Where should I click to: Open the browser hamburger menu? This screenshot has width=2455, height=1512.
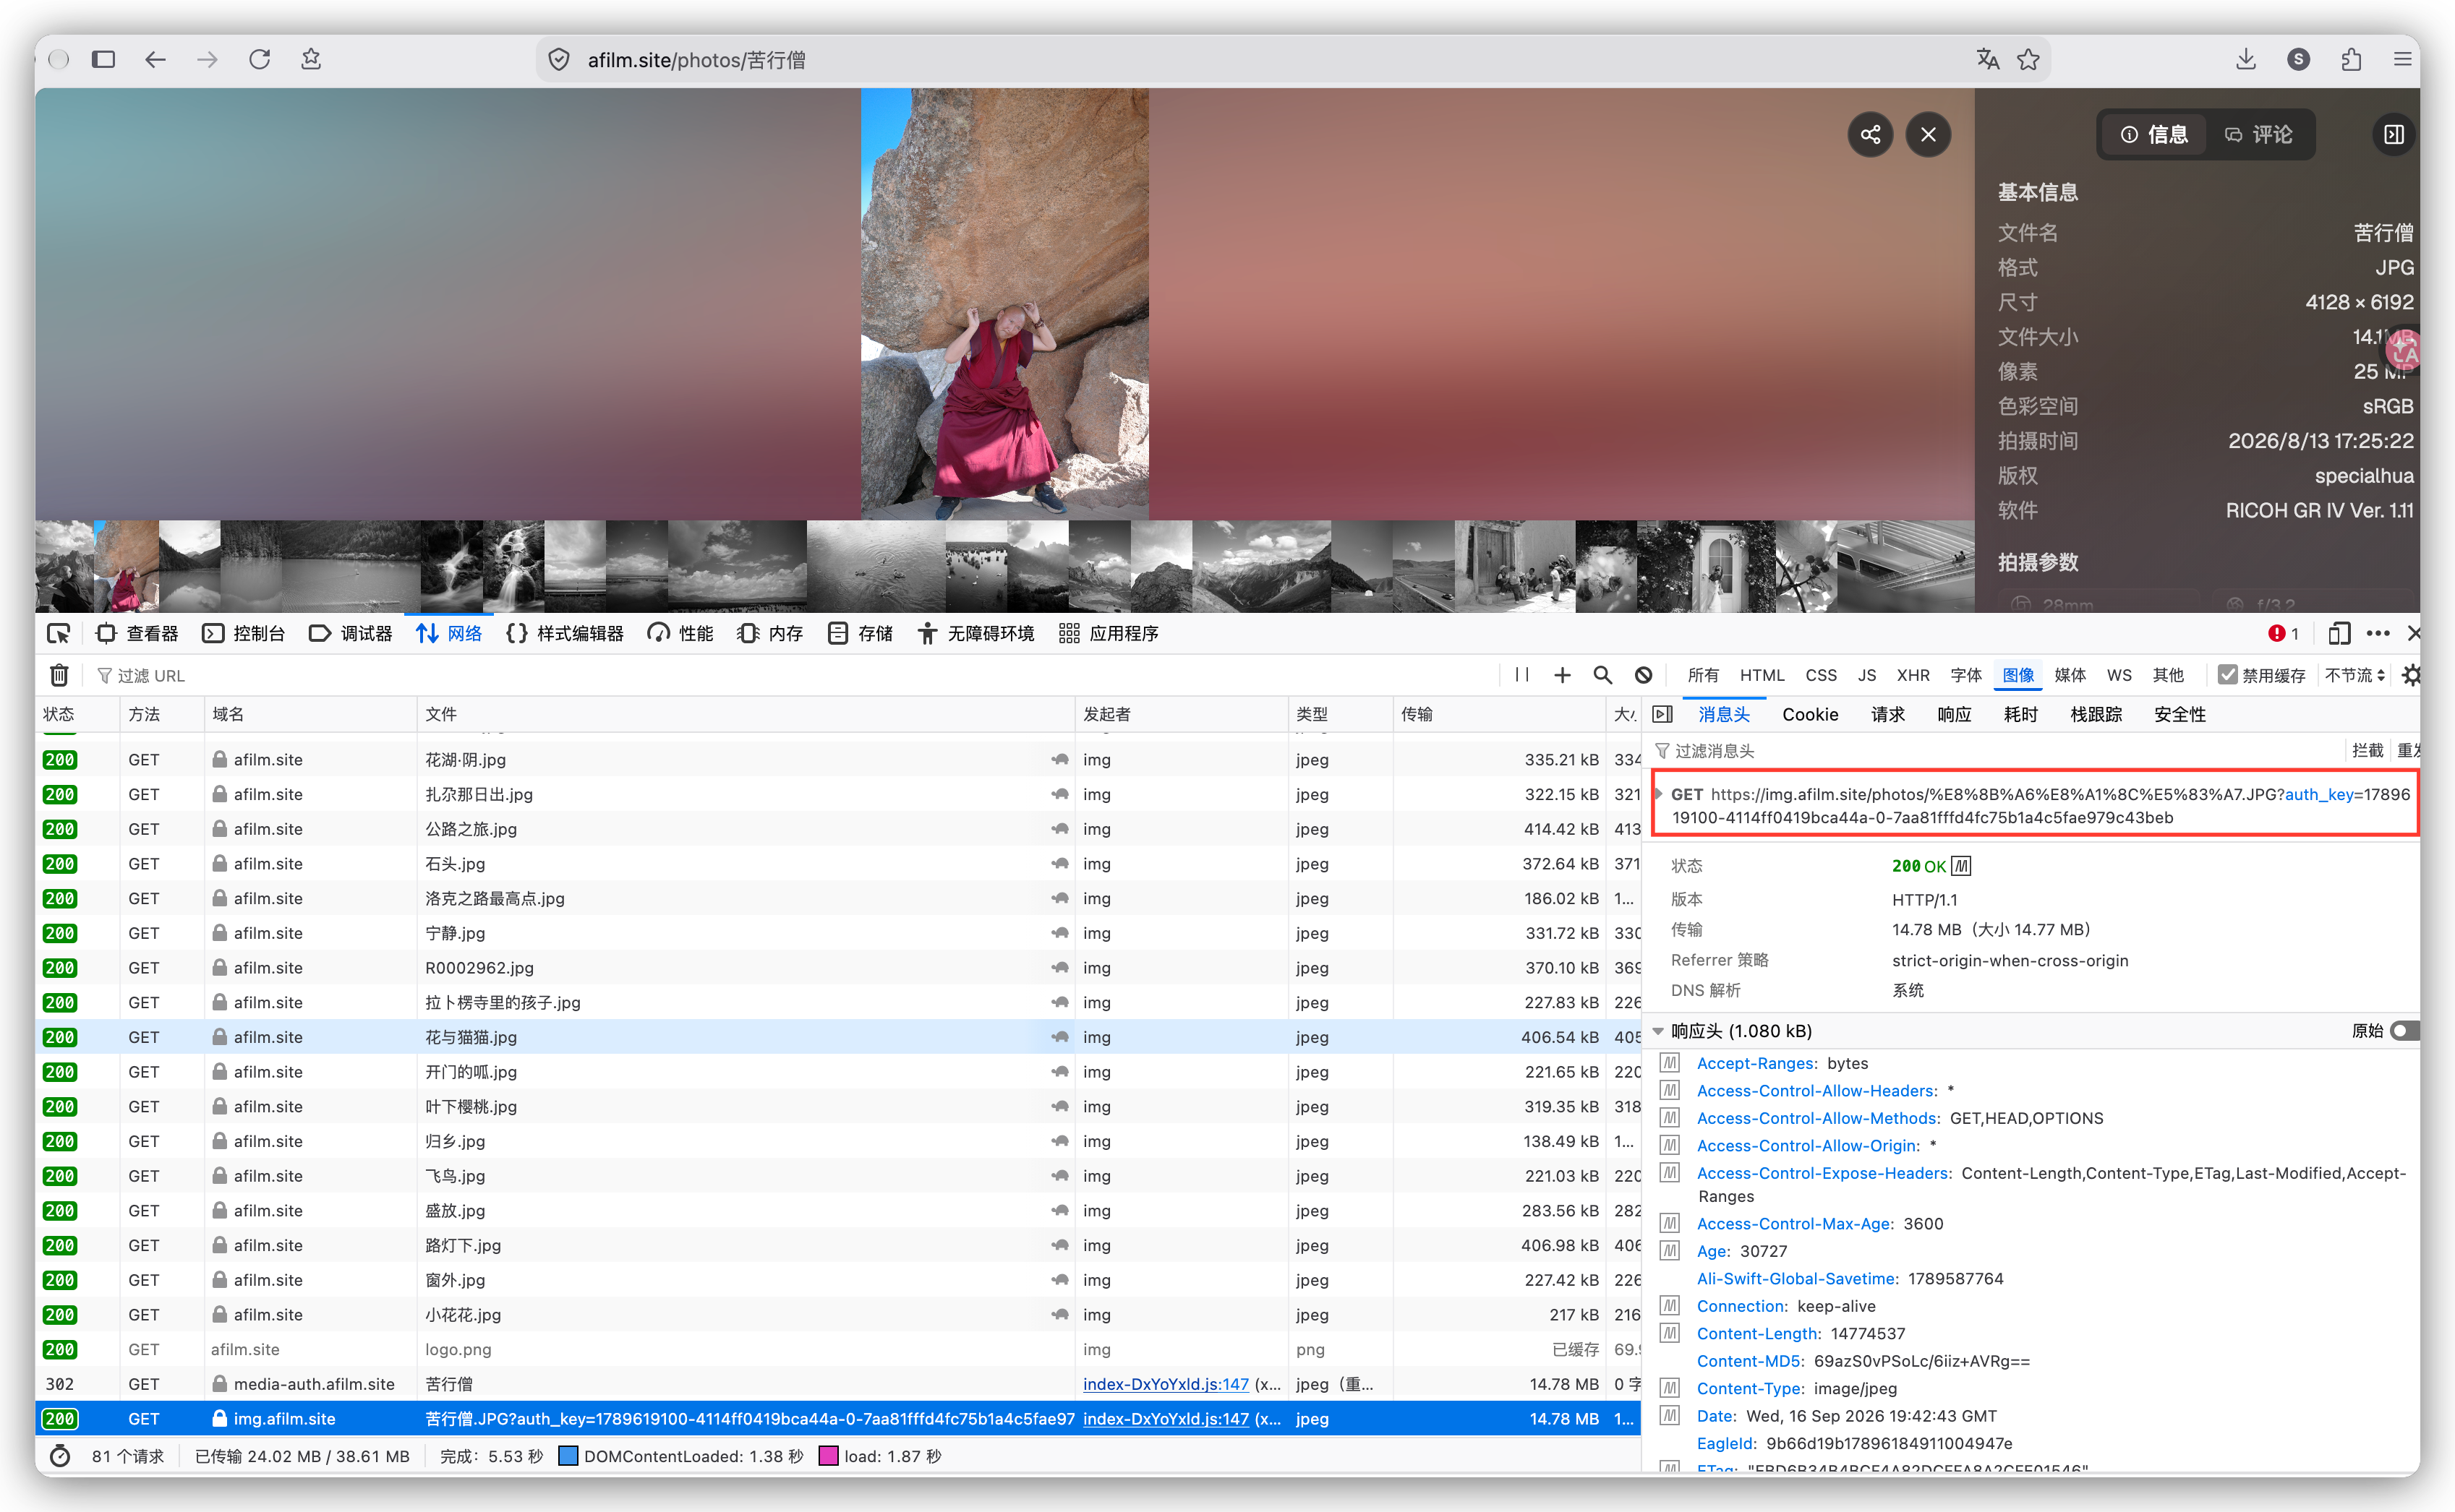coord(2402,60)
